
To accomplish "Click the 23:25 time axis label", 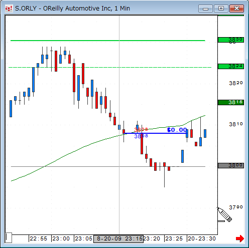I will coord(174,238).
